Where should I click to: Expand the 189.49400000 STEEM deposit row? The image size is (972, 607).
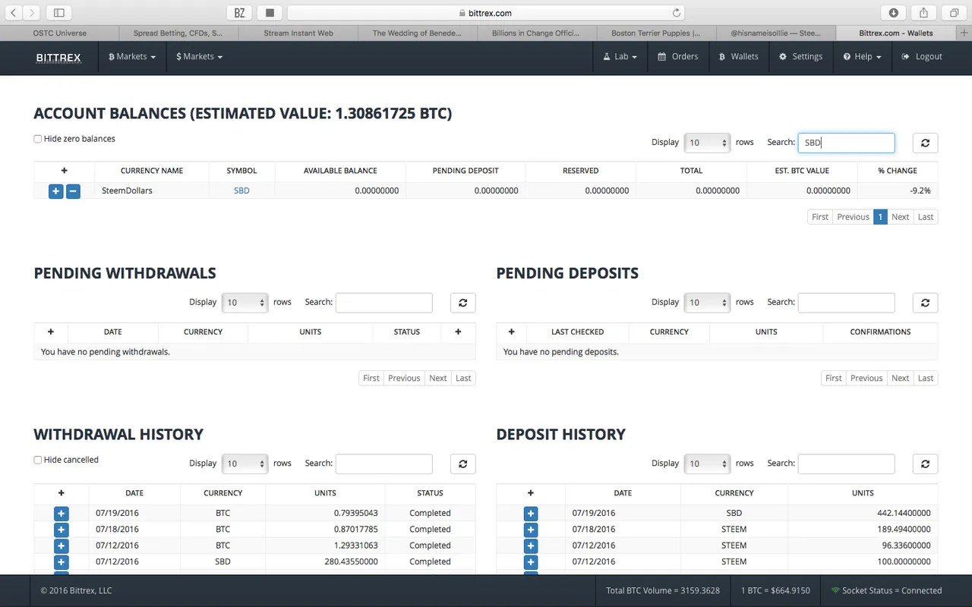(x=531, y=530)
